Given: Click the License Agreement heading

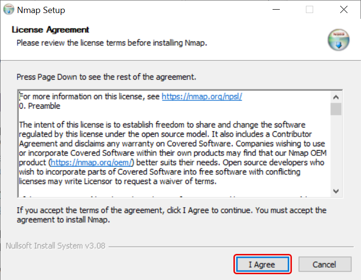Looking at the screenshot, I should pyautogui.click(x=50, y=30).
